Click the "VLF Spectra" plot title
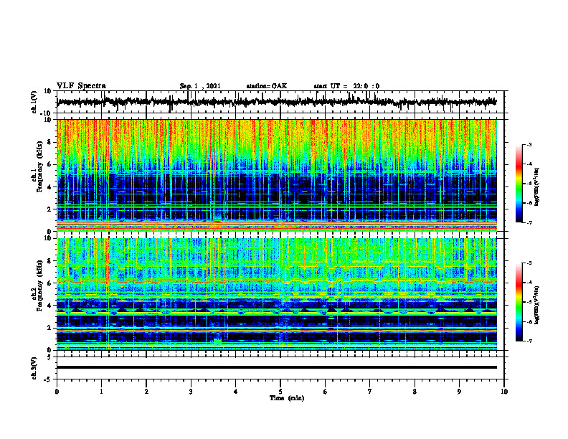The width and height of the screenshot is (568, 439). pos(81,86)
